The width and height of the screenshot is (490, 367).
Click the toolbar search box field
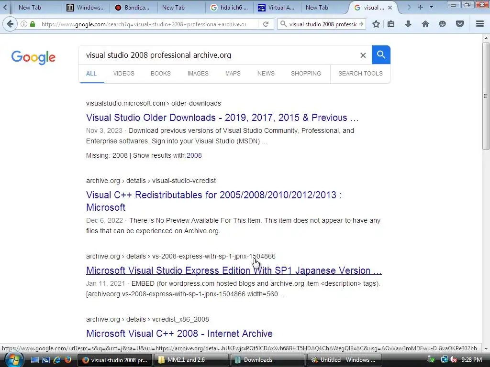point(322,24)
